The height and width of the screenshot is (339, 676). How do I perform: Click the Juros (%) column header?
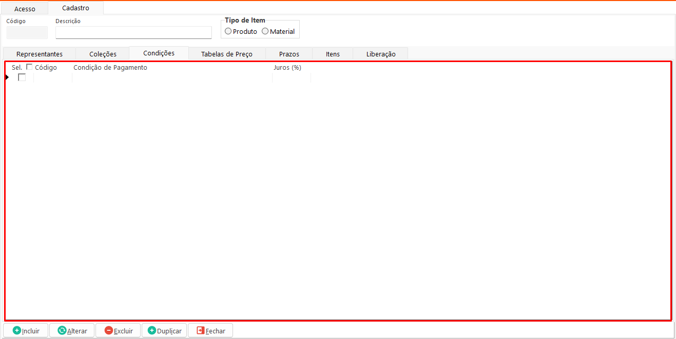[x=287, y=68]
